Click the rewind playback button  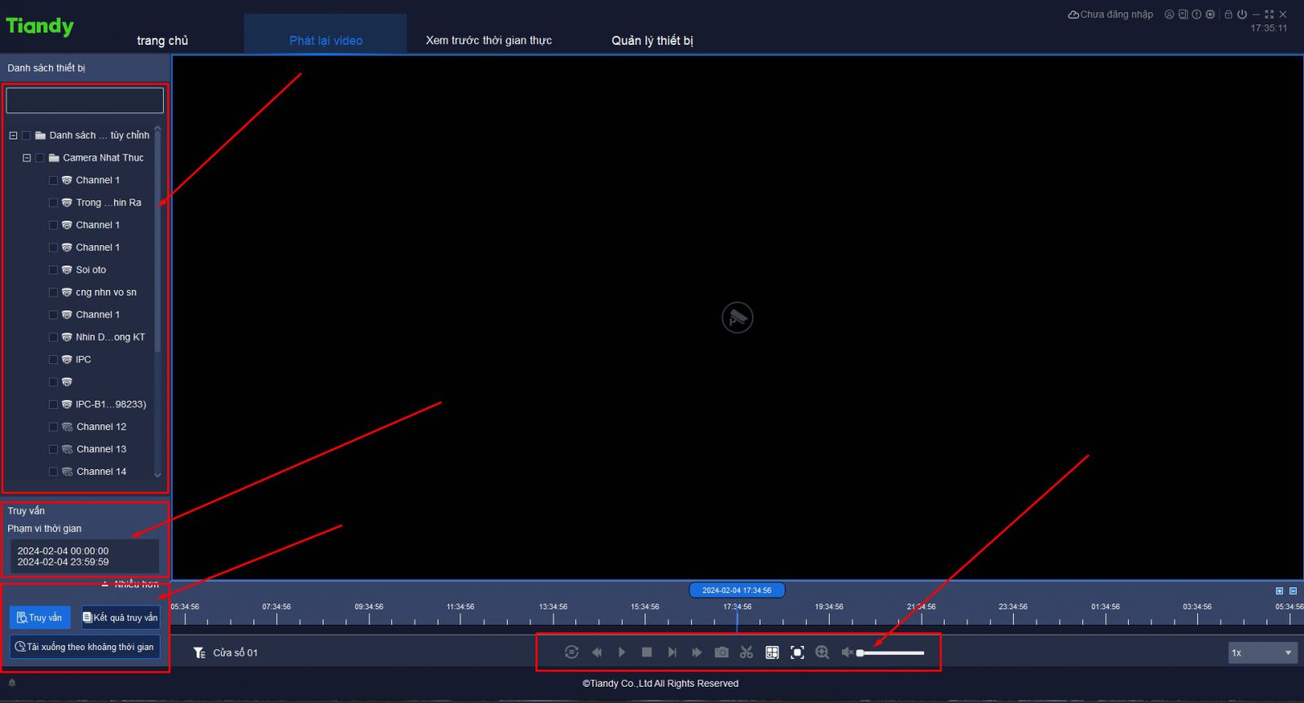tap(597, 652)
